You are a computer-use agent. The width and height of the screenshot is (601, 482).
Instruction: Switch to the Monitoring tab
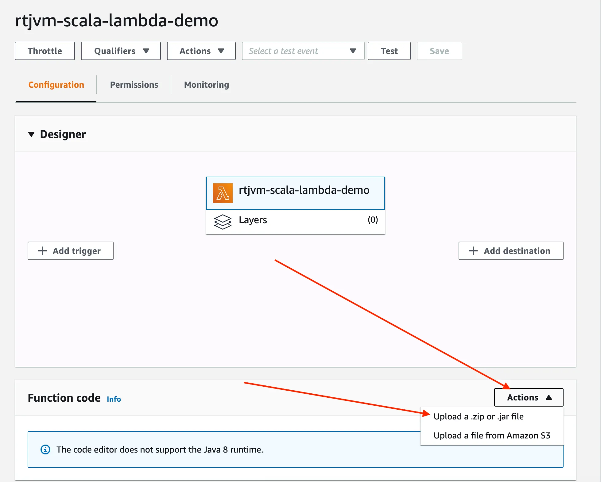coord(206,85)
